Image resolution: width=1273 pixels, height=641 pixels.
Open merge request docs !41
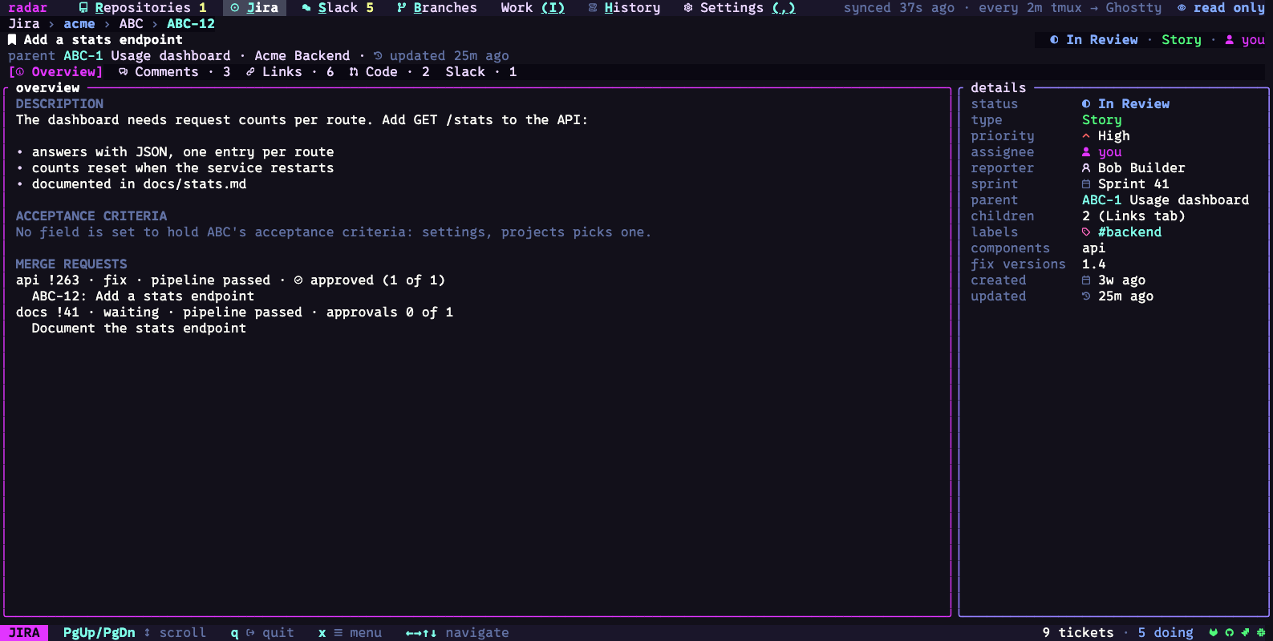click(234, 312)
